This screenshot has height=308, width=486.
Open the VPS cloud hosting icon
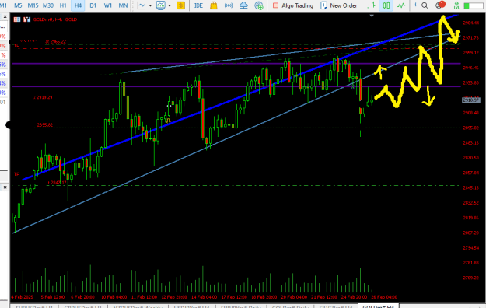(x=243, y=5)
